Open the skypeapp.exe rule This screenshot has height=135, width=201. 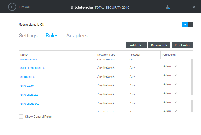(x=29, y=95)
